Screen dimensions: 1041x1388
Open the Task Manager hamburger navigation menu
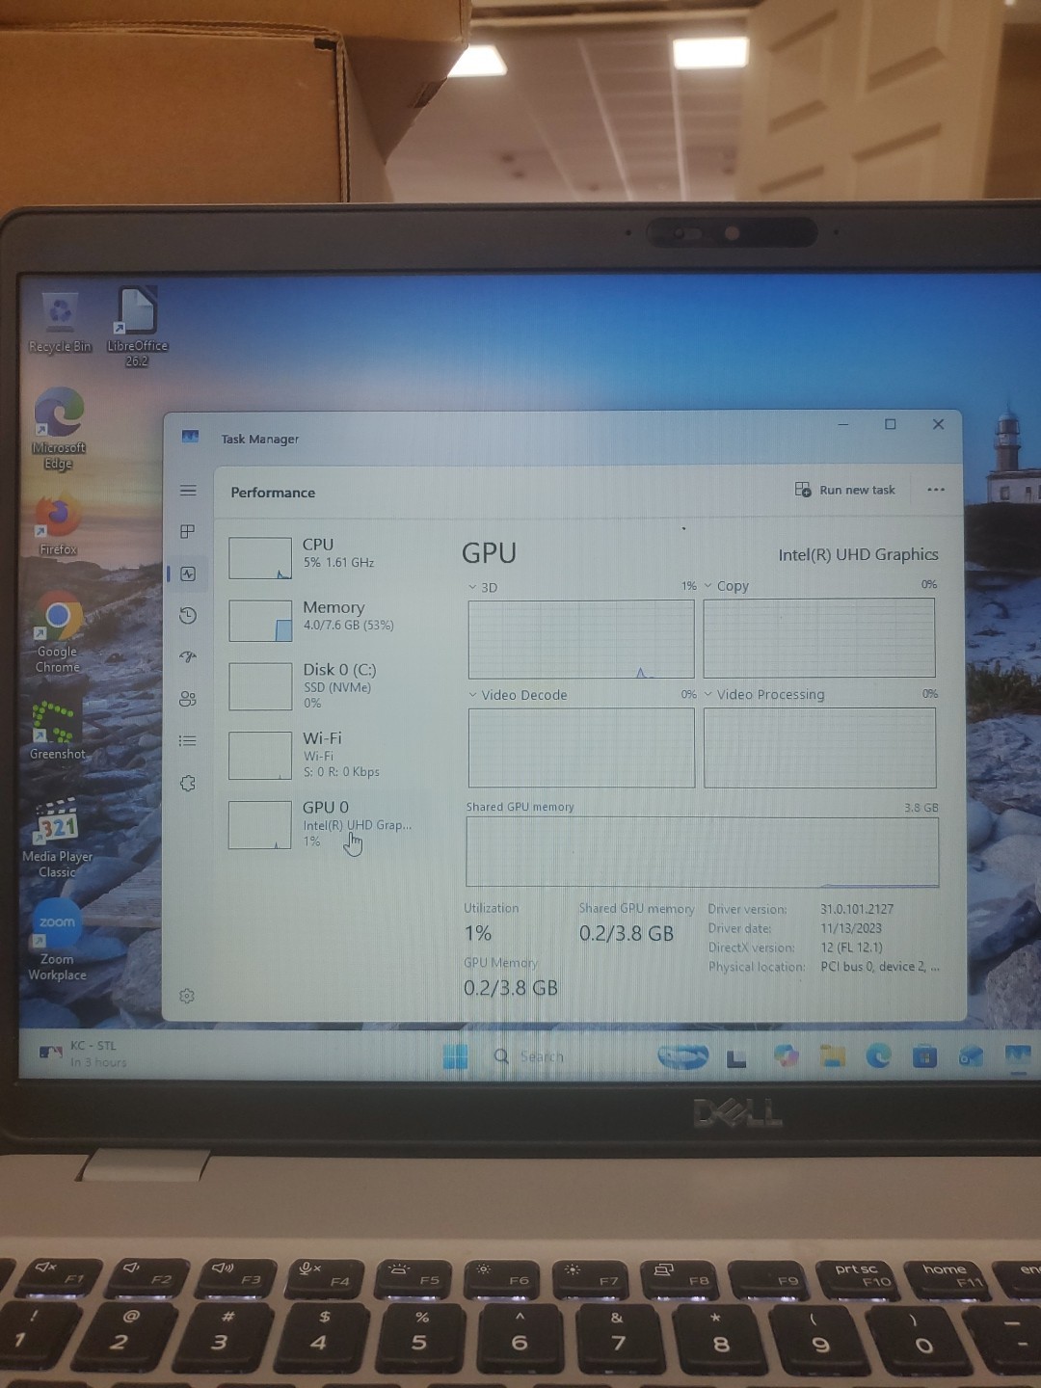(188, 491)
